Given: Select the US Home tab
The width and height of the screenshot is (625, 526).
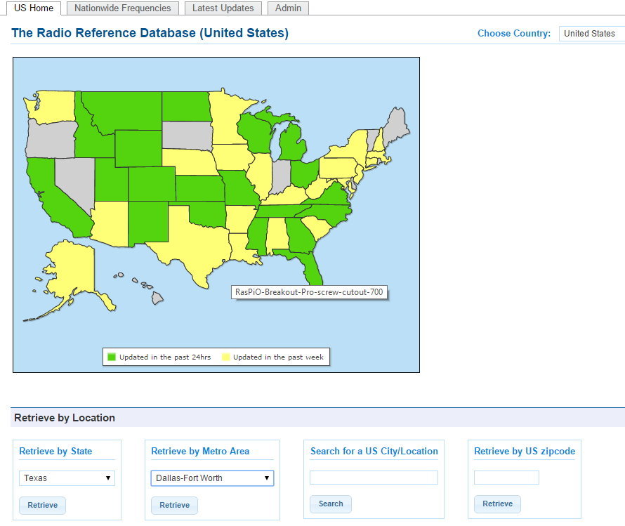Looking at the screenshot, I should (x=34, y=8).
